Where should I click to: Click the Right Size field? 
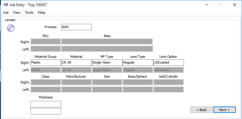tap(107, 82)
